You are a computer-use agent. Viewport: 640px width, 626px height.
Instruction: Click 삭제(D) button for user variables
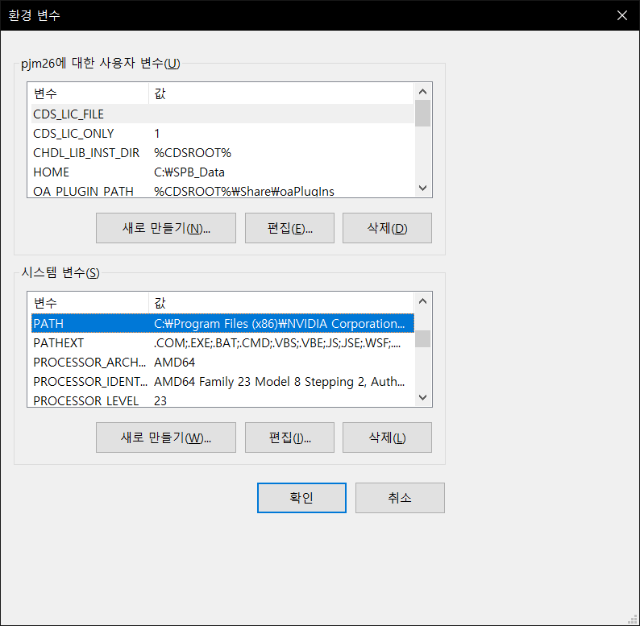387,228
